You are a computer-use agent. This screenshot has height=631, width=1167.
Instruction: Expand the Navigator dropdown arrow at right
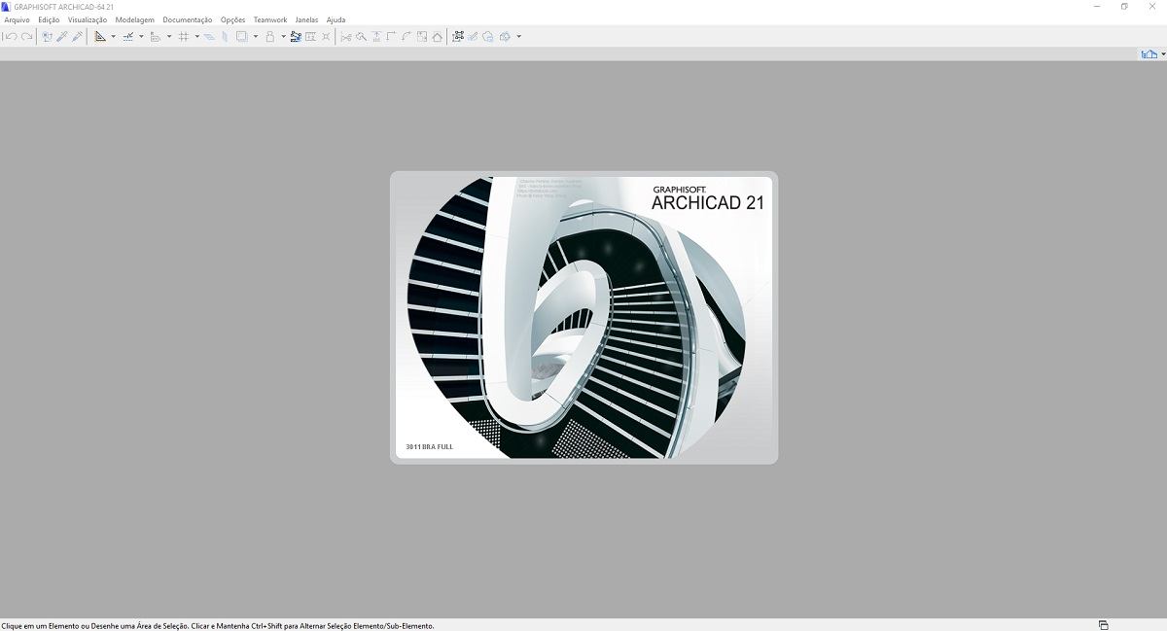[1162, 54]
